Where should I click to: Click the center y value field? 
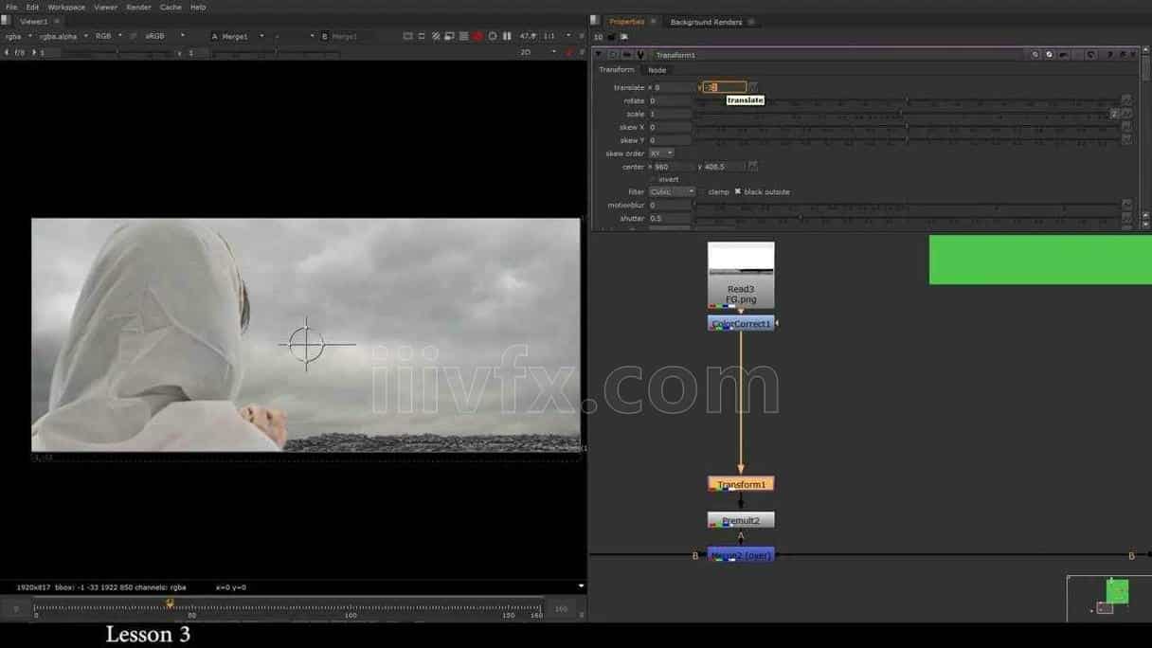pos(725,167)
